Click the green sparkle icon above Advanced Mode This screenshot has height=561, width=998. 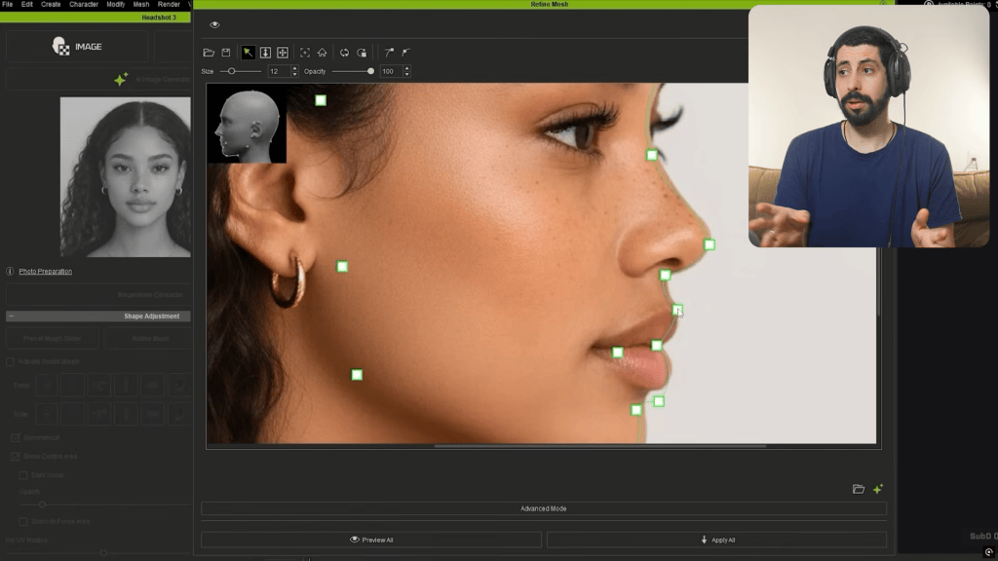(878, 489)
